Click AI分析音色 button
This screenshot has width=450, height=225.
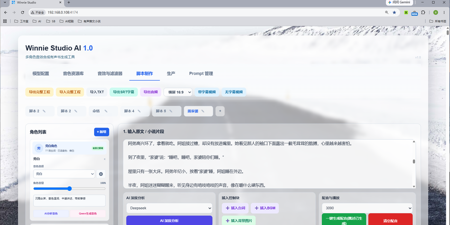(51, 213)
